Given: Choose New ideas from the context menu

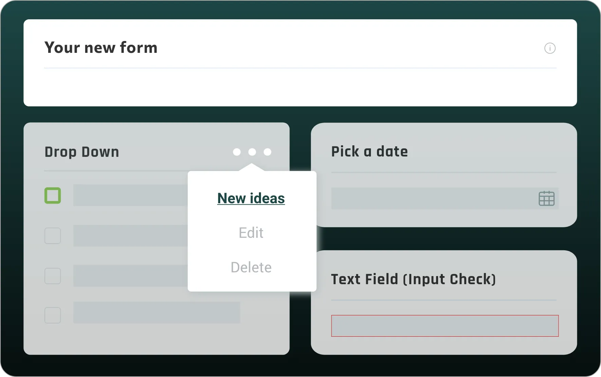Looking at the screenshot, I should pos(251,198).
